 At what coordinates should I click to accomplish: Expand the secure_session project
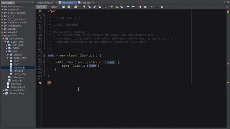click(2, 13)
